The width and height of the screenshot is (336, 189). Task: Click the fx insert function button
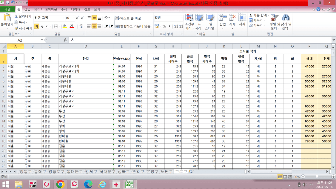click(x=65, y=40)
